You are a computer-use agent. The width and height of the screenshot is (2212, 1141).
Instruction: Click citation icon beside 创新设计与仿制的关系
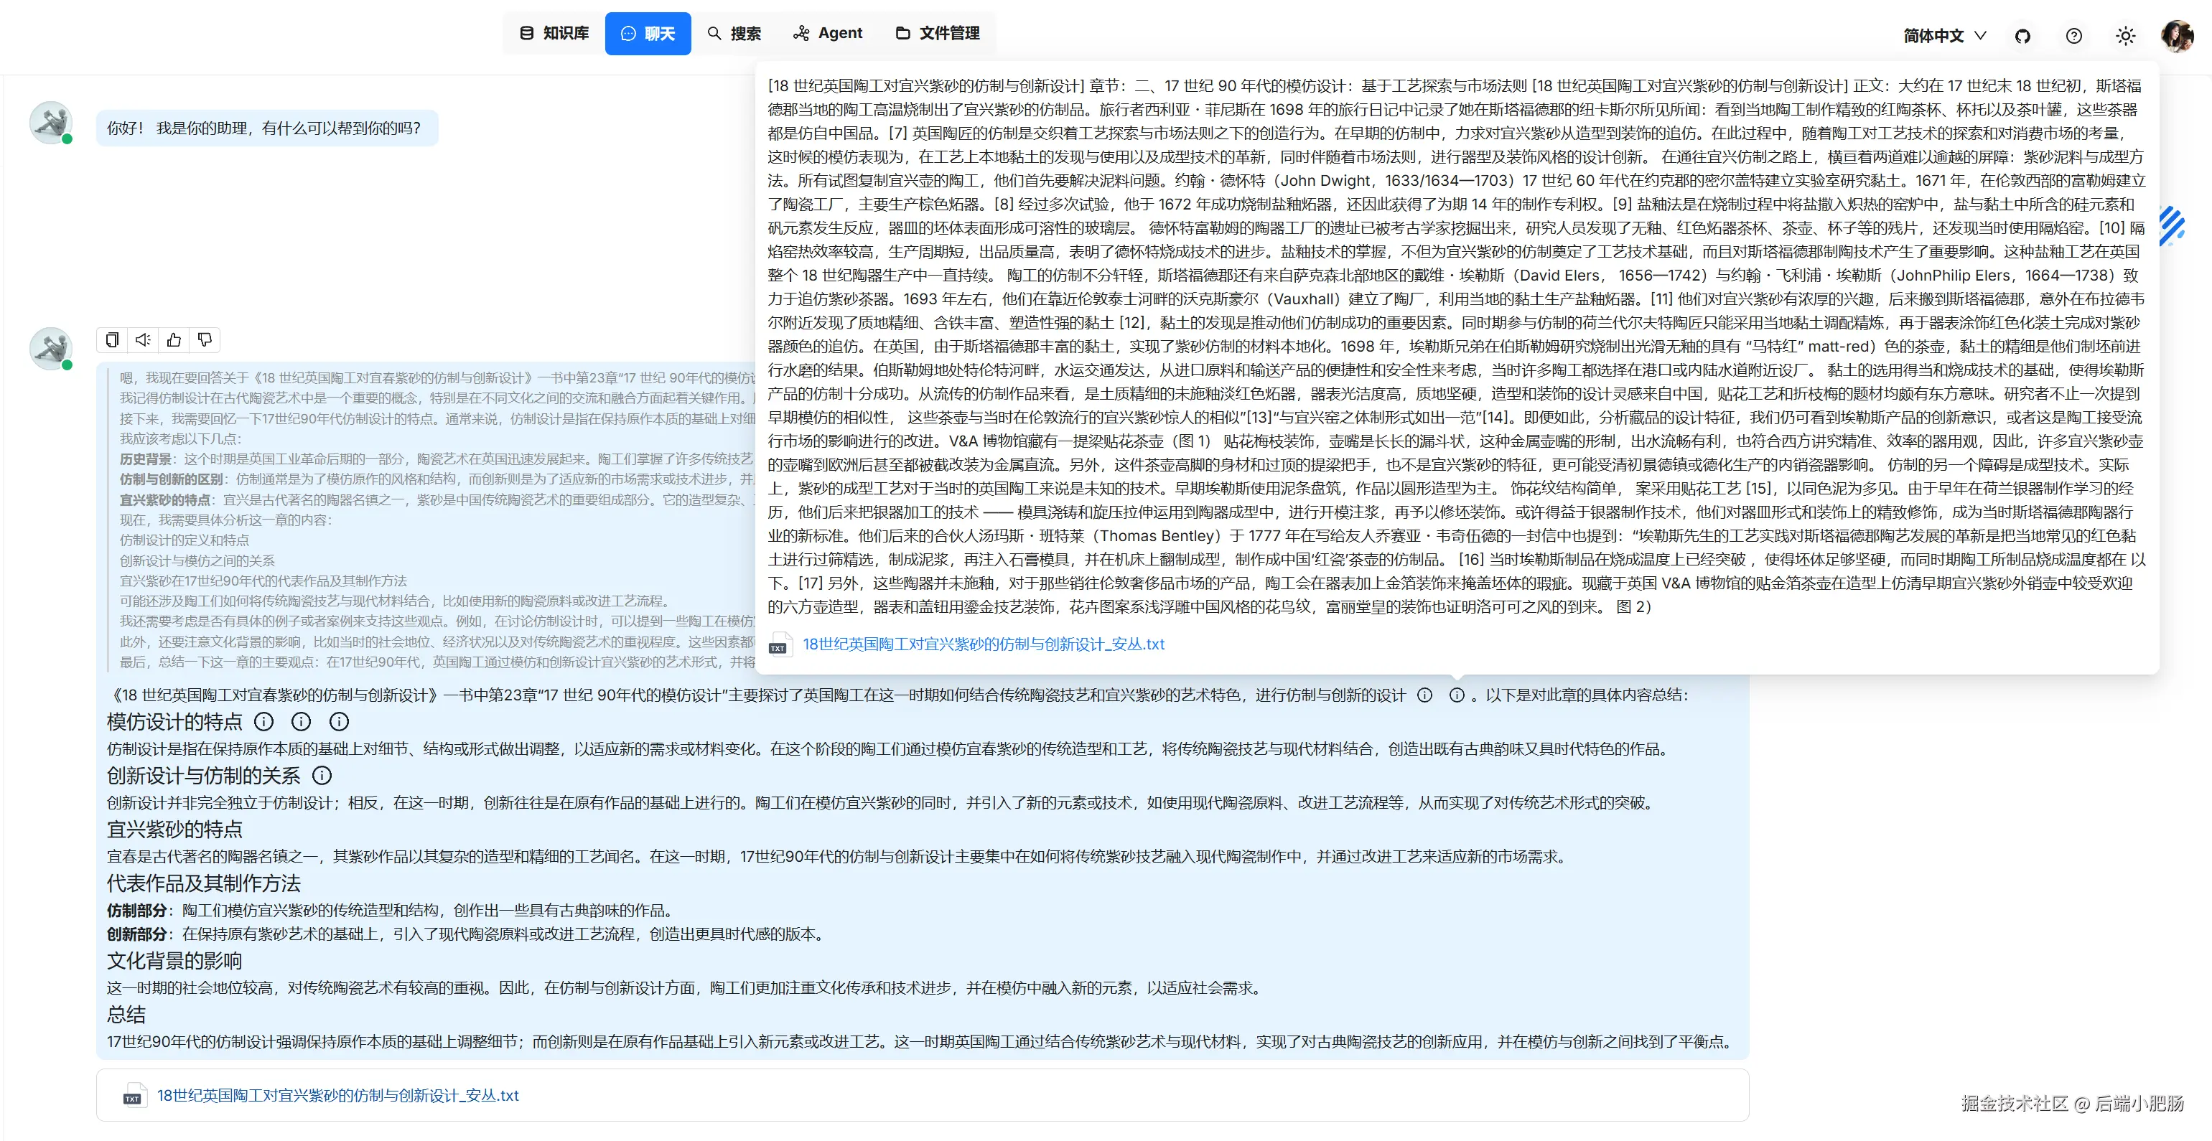point(322,776)
